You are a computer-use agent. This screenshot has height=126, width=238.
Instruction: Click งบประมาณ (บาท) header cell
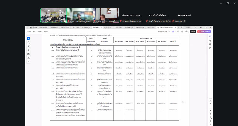click(x=146, y=39)
